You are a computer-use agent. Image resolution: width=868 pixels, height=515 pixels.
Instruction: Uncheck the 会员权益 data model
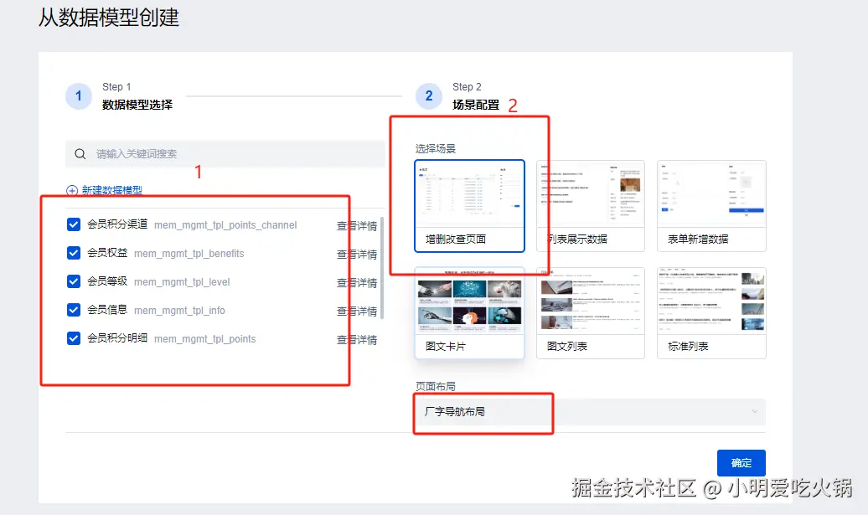(x=73, y=253)
